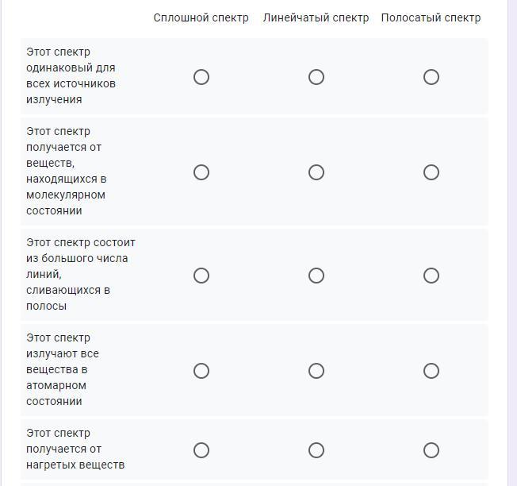517x486 pixels.
Task: Check Сплошной спектр for 'от нагретых веществ' row
Action: coord(201,450)
